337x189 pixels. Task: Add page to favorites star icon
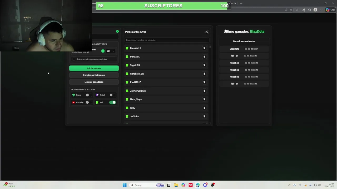291,10
